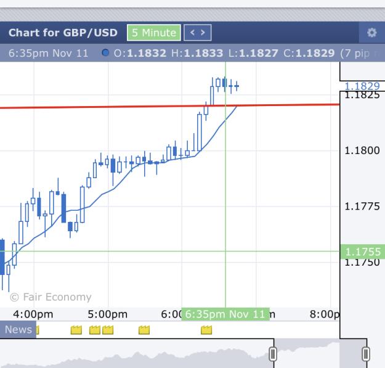Image resolution: width=385 pixels, height=368 pixels.
Task: Click the close value C:1.1829
Action: point(309,53)
